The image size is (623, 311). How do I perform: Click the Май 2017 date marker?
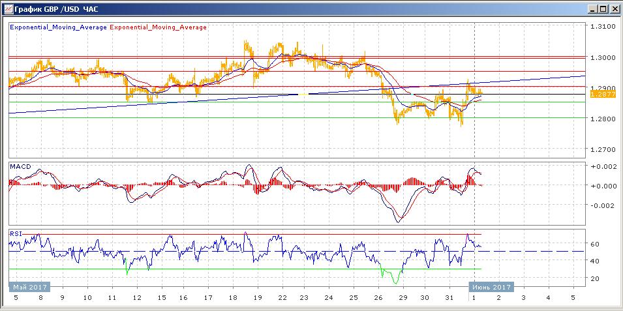pyautogui.click(x=30, y=287)
